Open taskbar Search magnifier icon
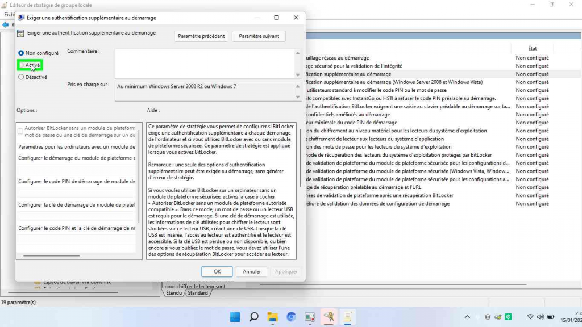 [x=253, y=317]
